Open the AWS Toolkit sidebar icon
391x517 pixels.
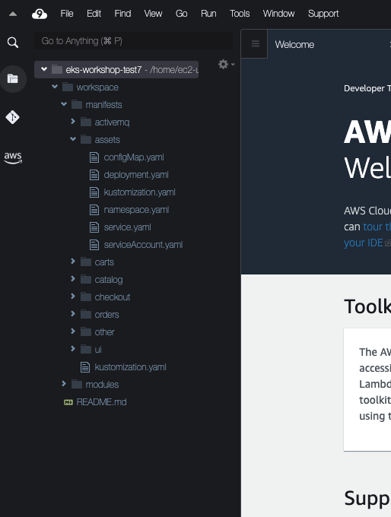pyautogui.click(x=13, y=157)
